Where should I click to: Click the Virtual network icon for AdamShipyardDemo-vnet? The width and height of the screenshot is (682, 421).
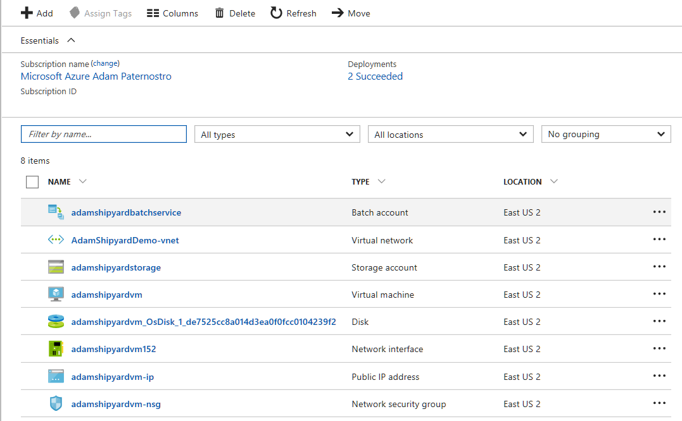56,240
